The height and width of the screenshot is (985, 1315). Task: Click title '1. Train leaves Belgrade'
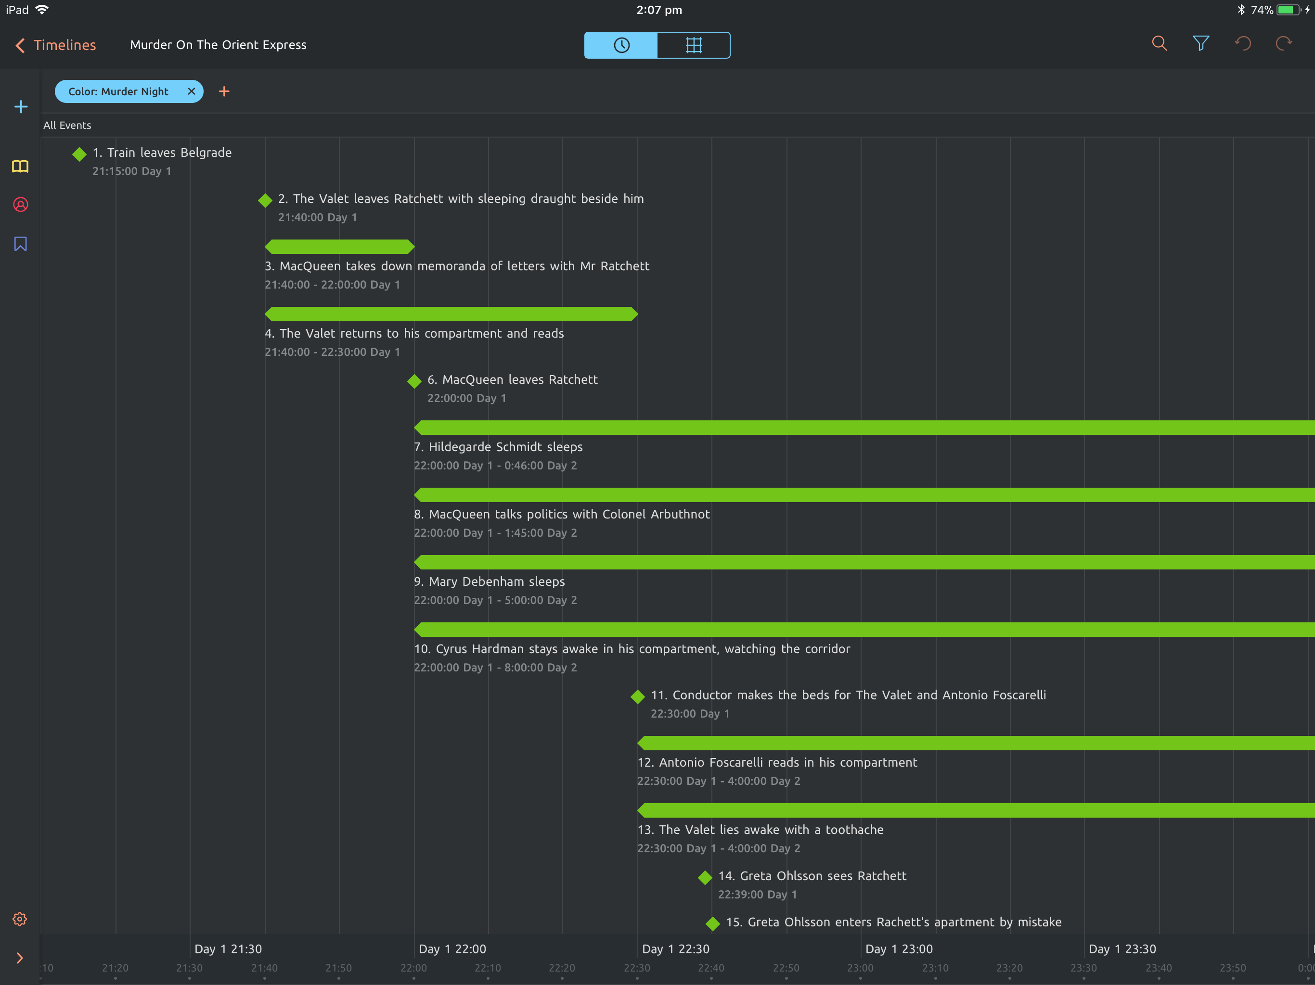tap(162, 152)
